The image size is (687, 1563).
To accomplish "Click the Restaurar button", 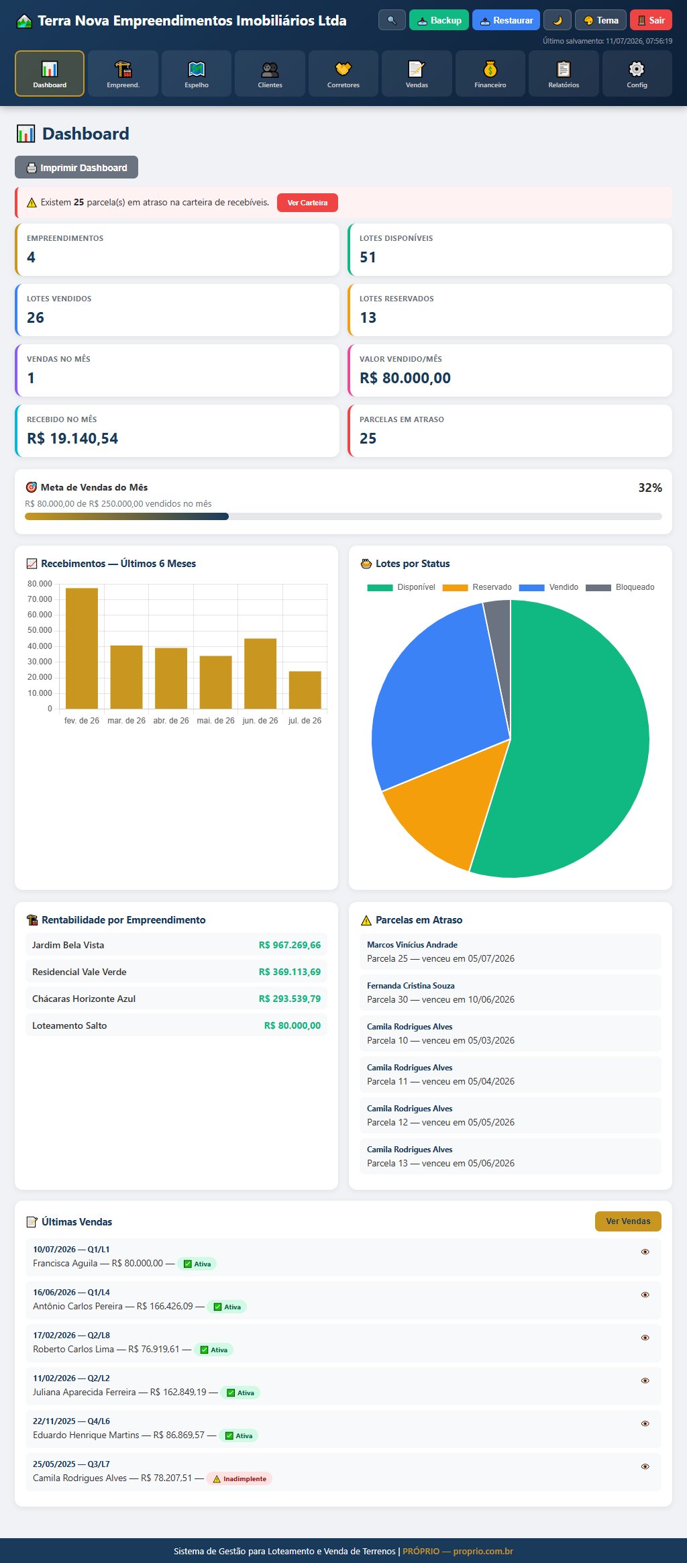I will 506,20.
